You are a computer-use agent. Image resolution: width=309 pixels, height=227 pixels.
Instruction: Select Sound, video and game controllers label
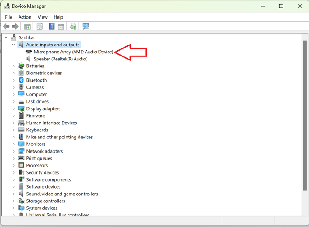coord(62,194)
